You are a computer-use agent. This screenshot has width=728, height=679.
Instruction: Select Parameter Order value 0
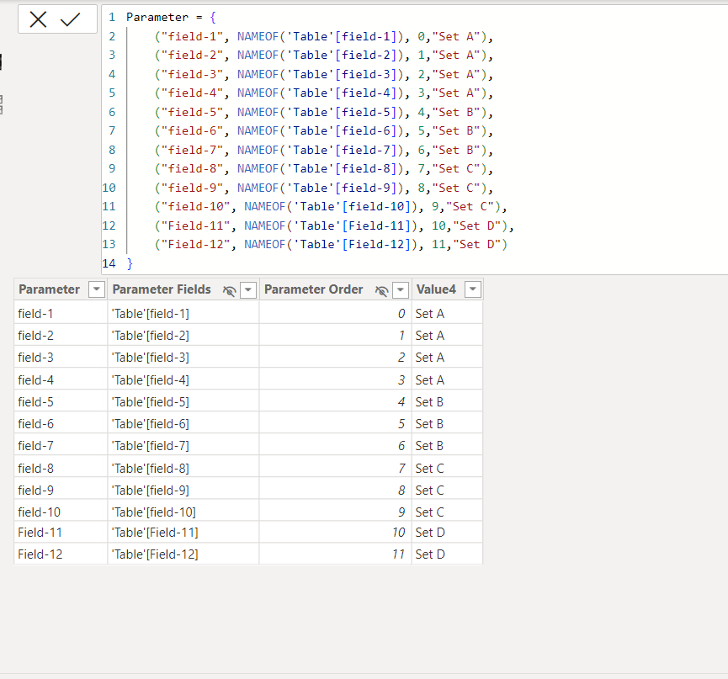[335, 314]
